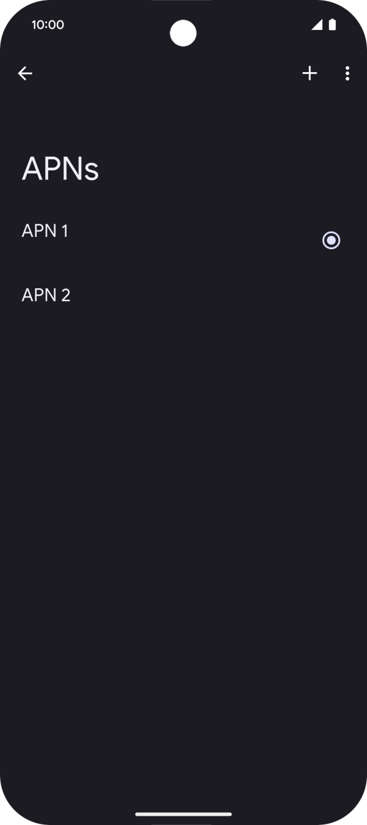Edit the APN 1 access point name

[x=45, y=231]
